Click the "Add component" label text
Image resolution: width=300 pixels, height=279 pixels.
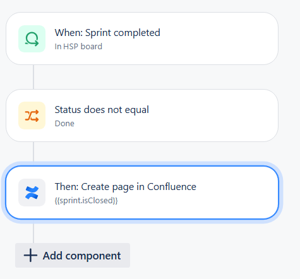[81, 256]
